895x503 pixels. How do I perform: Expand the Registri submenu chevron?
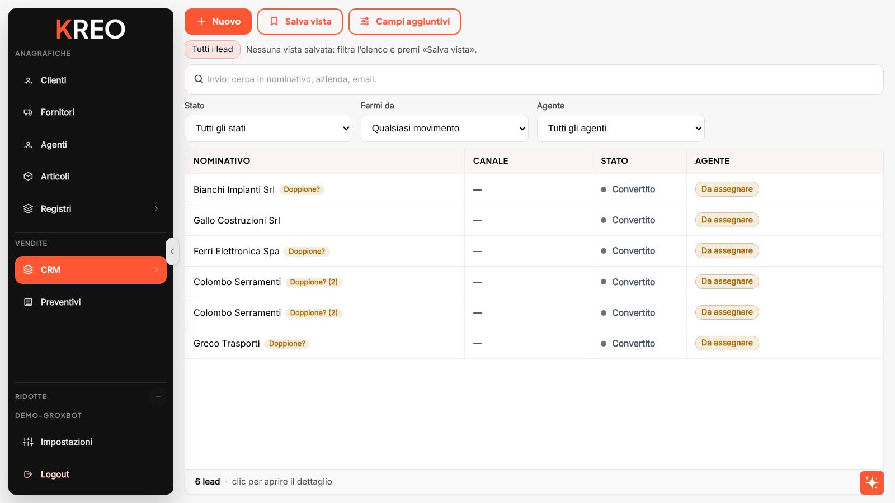[x=156, y=209]
